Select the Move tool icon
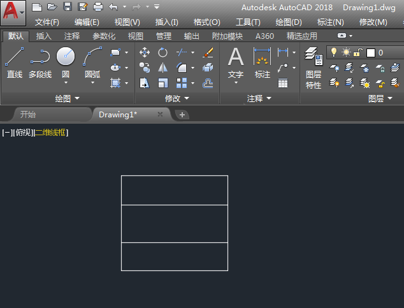Screen dimensions: 404x308 (x=145, y=52)
